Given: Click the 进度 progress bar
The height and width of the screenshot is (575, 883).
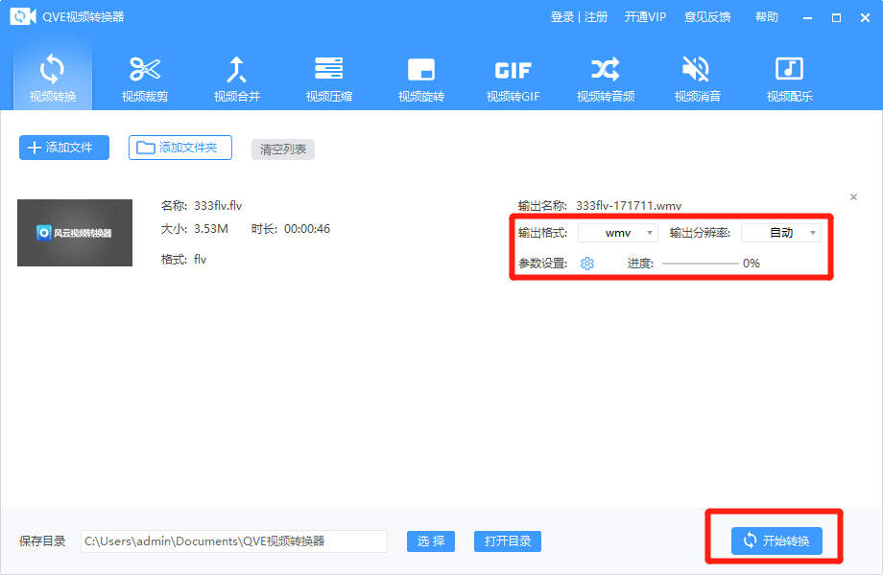Looking at the screenshot, I should pyautogui.click(x=700, y=263).
